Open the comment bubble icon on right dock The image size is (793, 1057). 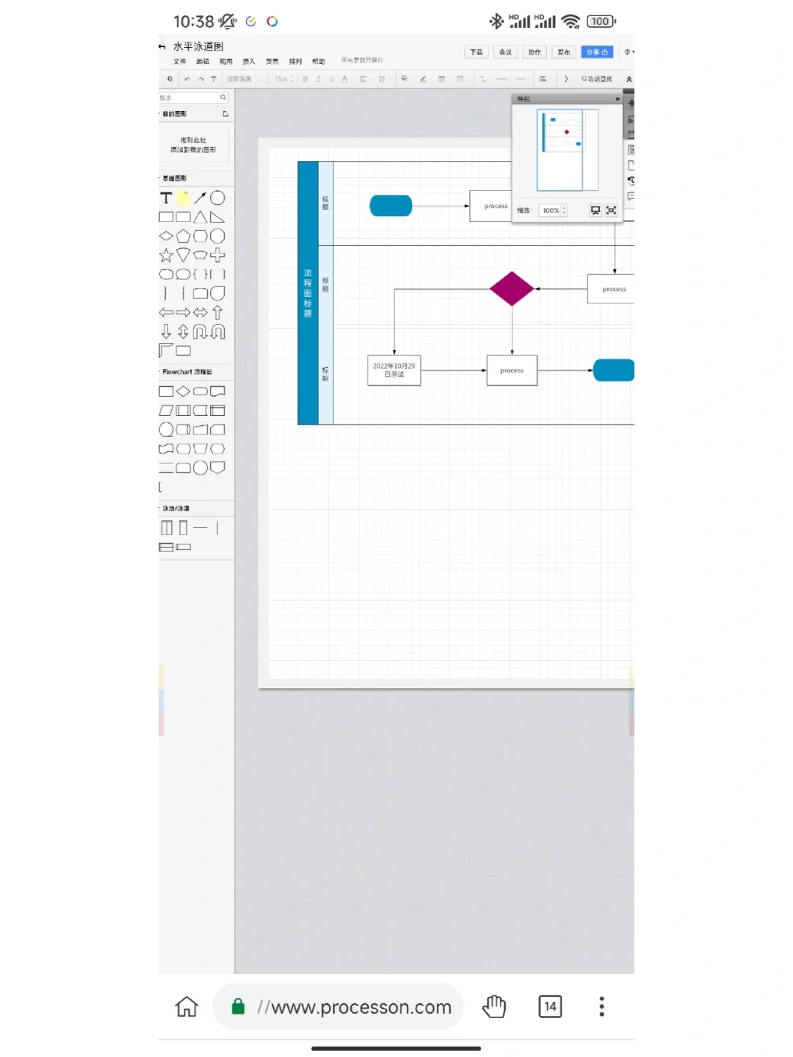coord(631,196)
